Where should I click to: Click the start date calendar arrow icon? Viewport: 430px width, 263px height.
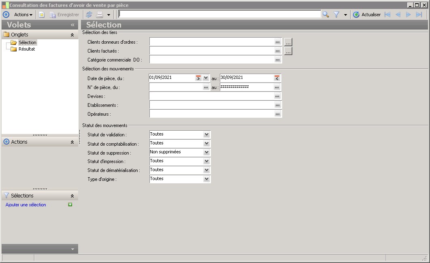pos(198,78)
